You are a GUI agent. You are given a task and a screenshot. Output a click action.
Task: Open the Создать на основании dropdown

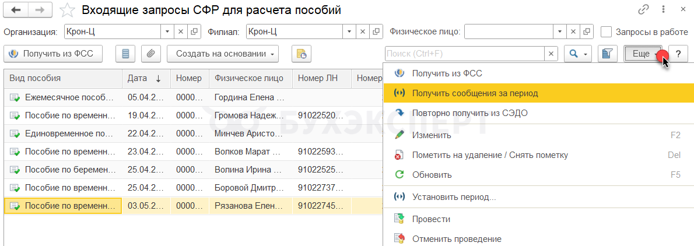tap(223, 54)
